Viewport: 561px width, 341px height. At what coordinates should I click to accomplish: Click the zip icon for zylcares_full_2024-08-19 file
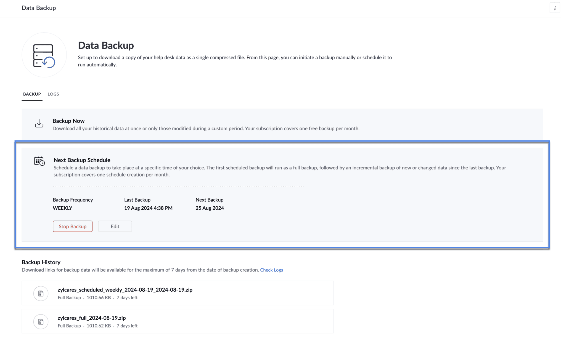pos(41,321)
